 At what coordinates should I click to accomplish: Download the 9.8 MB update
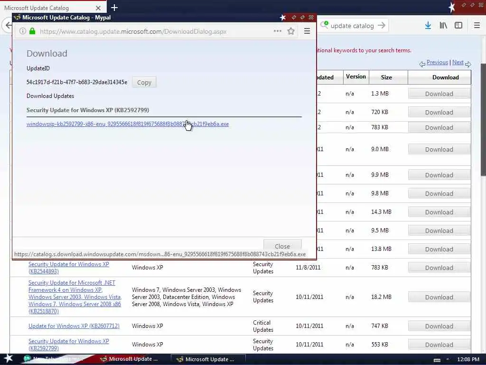pyautogui.click(x=439, y=194)
